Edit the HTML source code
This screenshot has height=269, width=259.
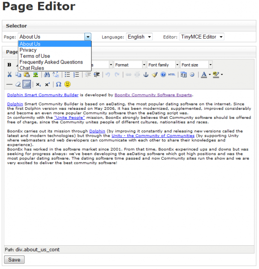pyautogui.click(x=172, y=74)
